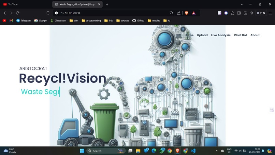Click the browser forward arrow
This screenshot has width=275, height=155.
pos(11,13)
